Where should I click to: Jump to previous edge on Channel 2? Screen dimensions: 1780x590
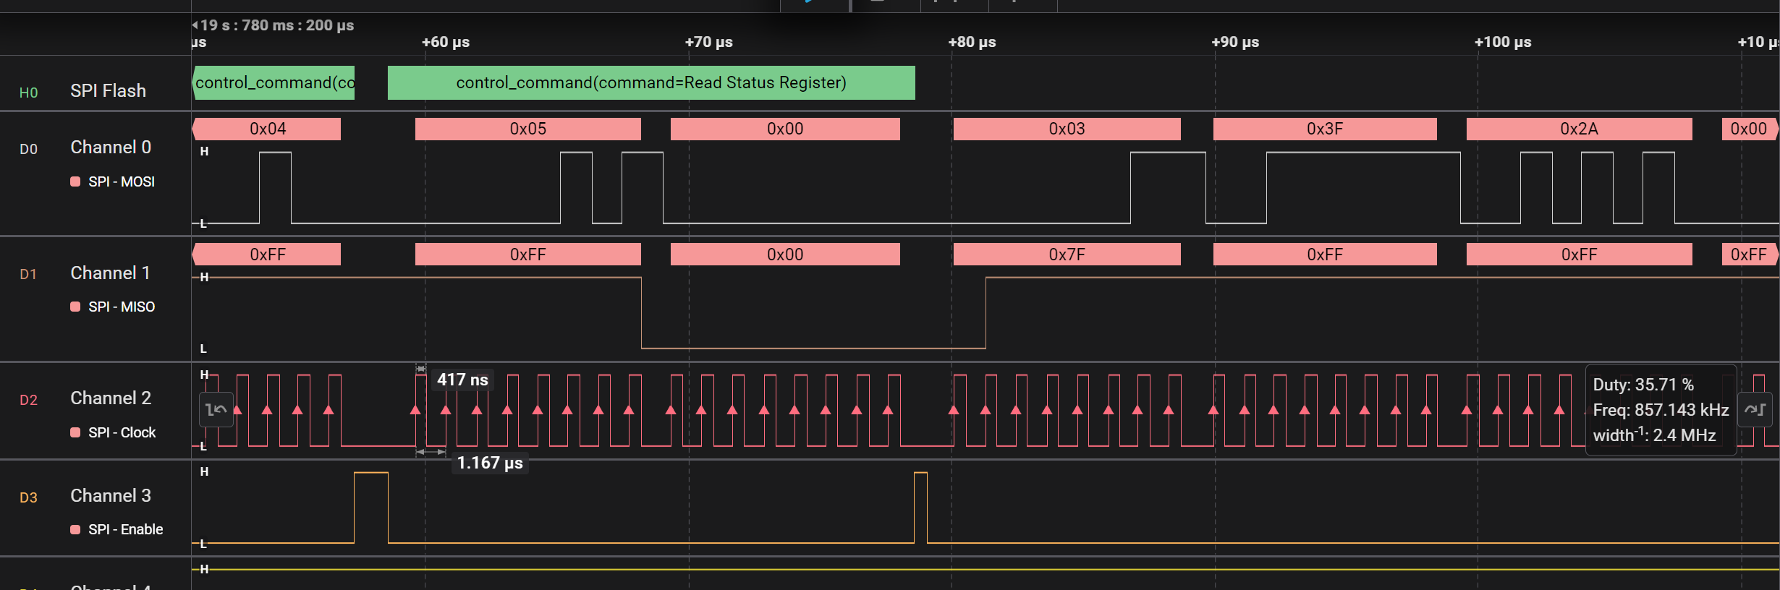point(216,410)
